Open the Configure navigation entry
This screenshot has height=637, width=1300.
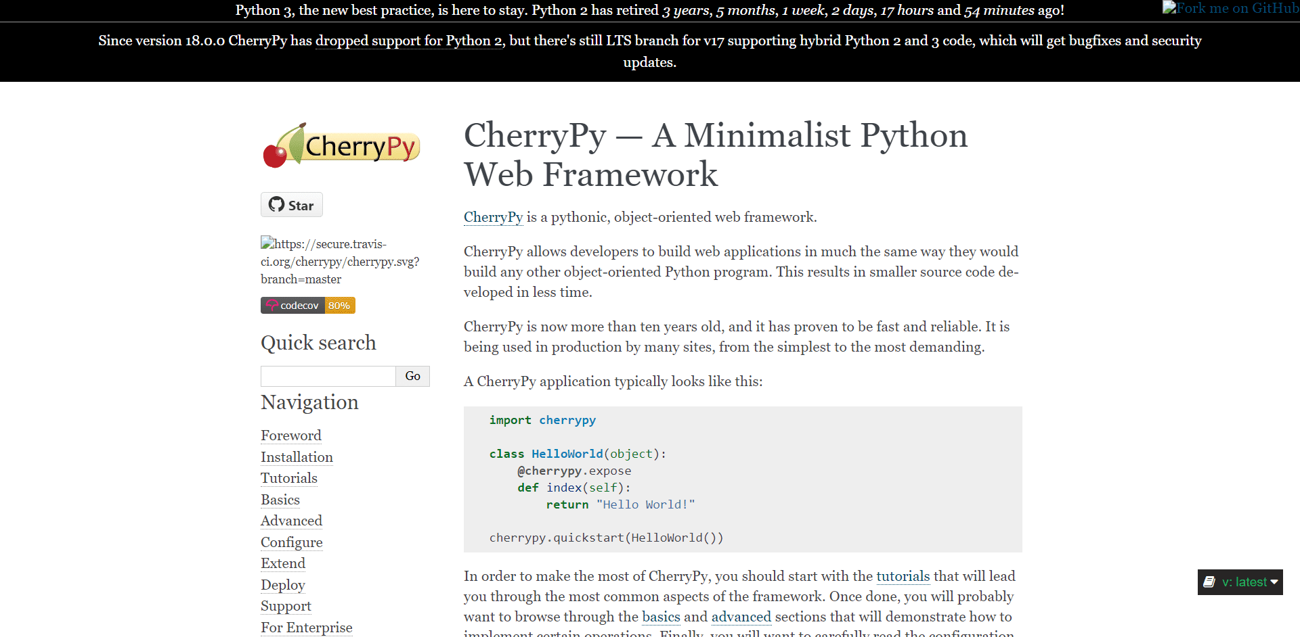tap(291, 542)
